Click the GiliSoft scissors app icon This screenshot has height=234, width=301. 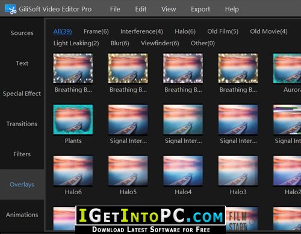[10, 9]
